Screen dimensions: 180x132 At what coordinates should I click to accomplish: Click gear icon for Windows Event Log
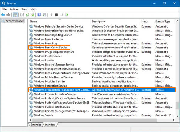pos(31,43)
